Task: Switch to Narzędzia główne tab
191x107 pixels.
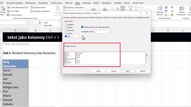Action: point(15,3)
